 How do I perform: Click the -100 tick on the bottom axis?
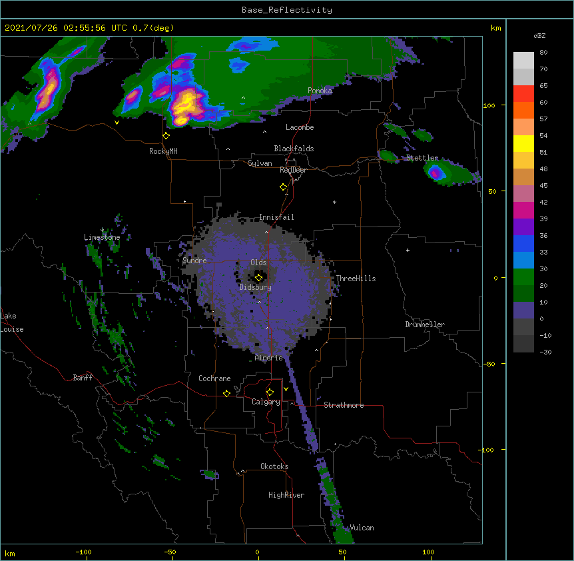point(83,552)
